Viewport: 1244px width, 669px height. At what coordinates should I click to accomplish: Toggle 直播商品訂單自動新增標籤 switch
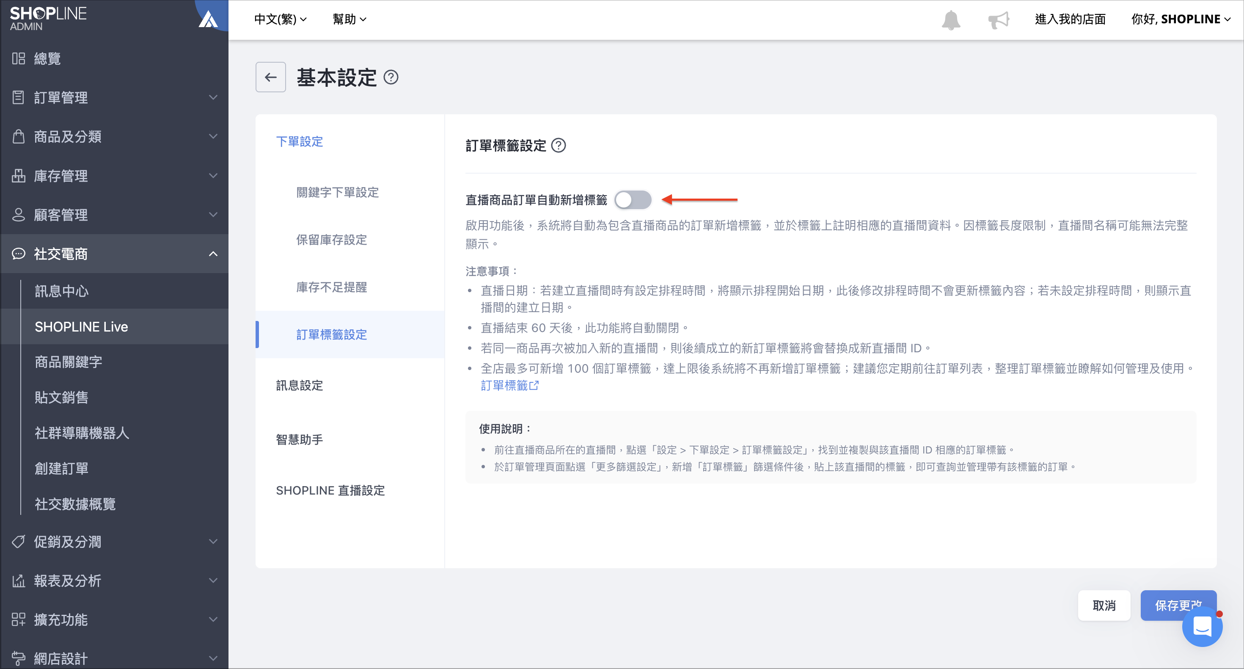(633, 199)
